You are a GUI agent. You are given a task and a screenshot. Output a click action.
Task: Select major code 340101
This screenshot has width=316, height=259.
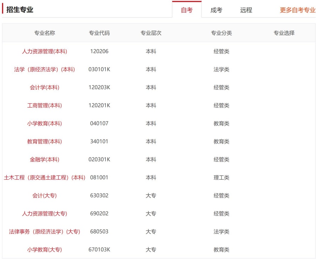click(x=99, y=141)
